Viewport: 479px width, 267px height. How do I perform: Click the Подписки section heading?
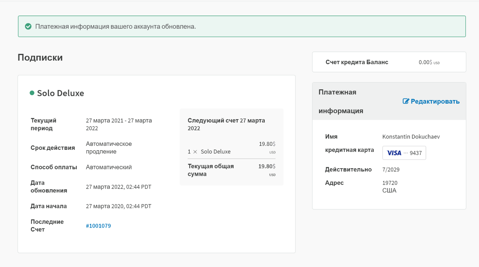tap(40, 57)
